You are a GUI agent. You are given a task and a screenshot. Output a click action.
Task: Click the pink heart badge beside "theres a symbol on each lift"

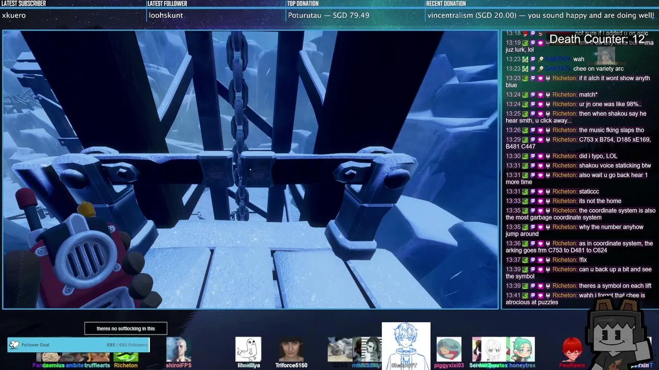tap(540, 286)
